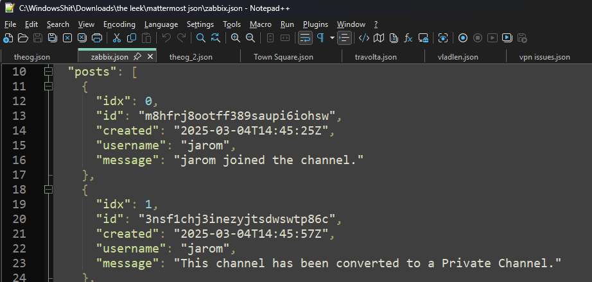The image size is (592, 282).
Task: Open the ? help menu
Action: coord(376,24)
